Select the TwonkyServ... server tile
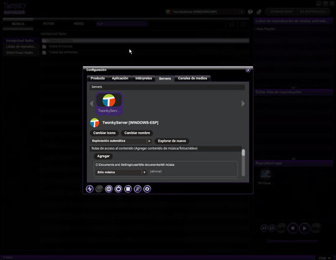Viewport: 336px width, 260px height. pos(109,103)
